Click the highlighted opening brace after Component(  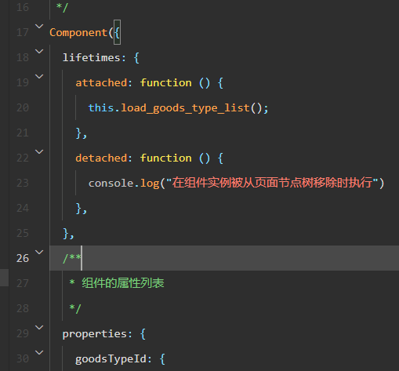click(117, 32)
